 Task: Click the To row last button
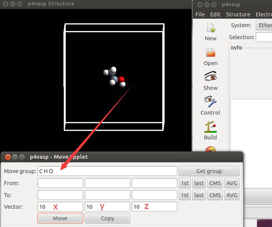199,195
